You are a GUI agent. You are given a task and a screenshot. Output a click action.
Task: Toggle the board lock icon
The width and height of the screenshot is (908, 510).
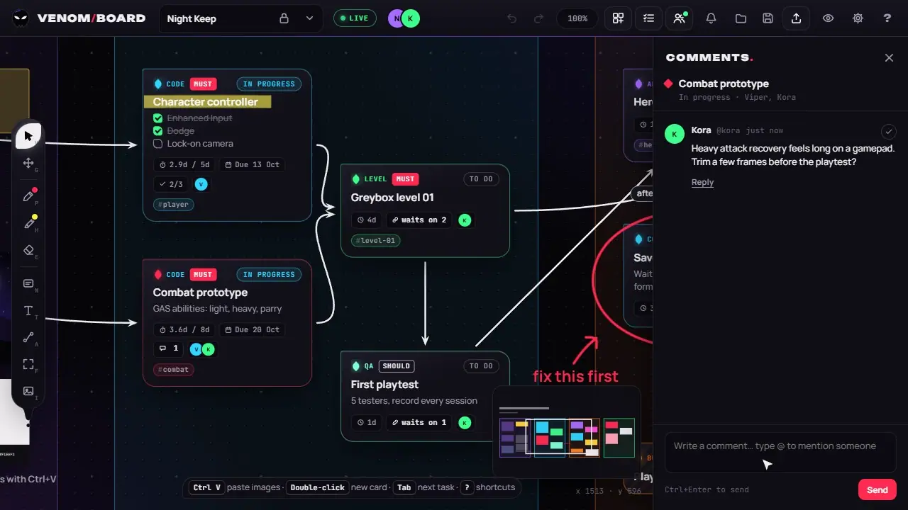tap(284, 18)
